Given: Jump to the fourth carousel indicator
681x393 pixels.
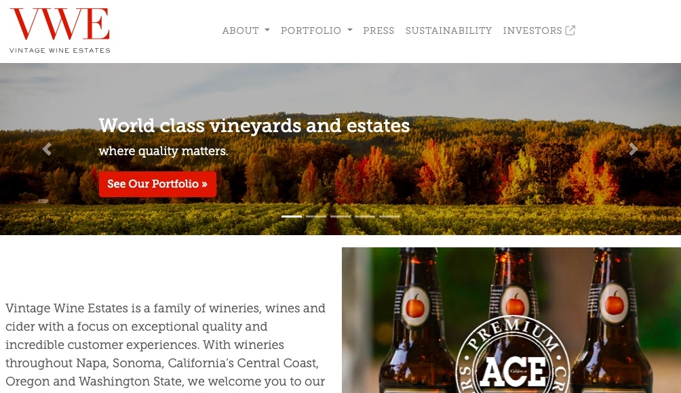Looking at the screenshot, I should pos(365,216).
